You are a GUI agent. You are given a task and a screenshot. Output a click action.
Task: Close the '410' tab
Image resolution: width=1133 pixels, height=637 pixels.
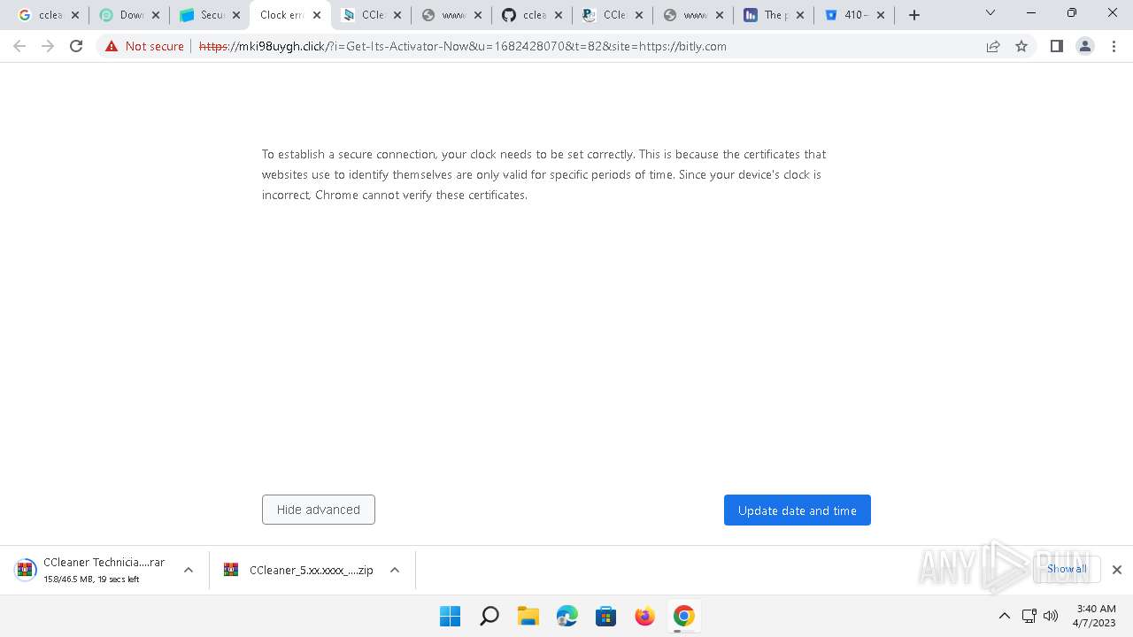881,15
